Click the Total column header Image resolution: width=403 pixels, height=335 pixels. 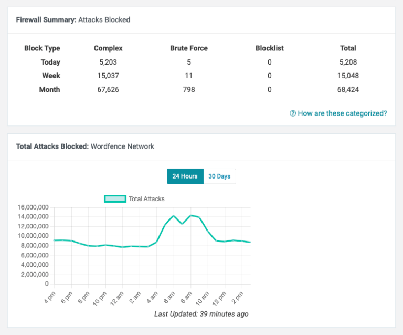click(x=348, y=48)
